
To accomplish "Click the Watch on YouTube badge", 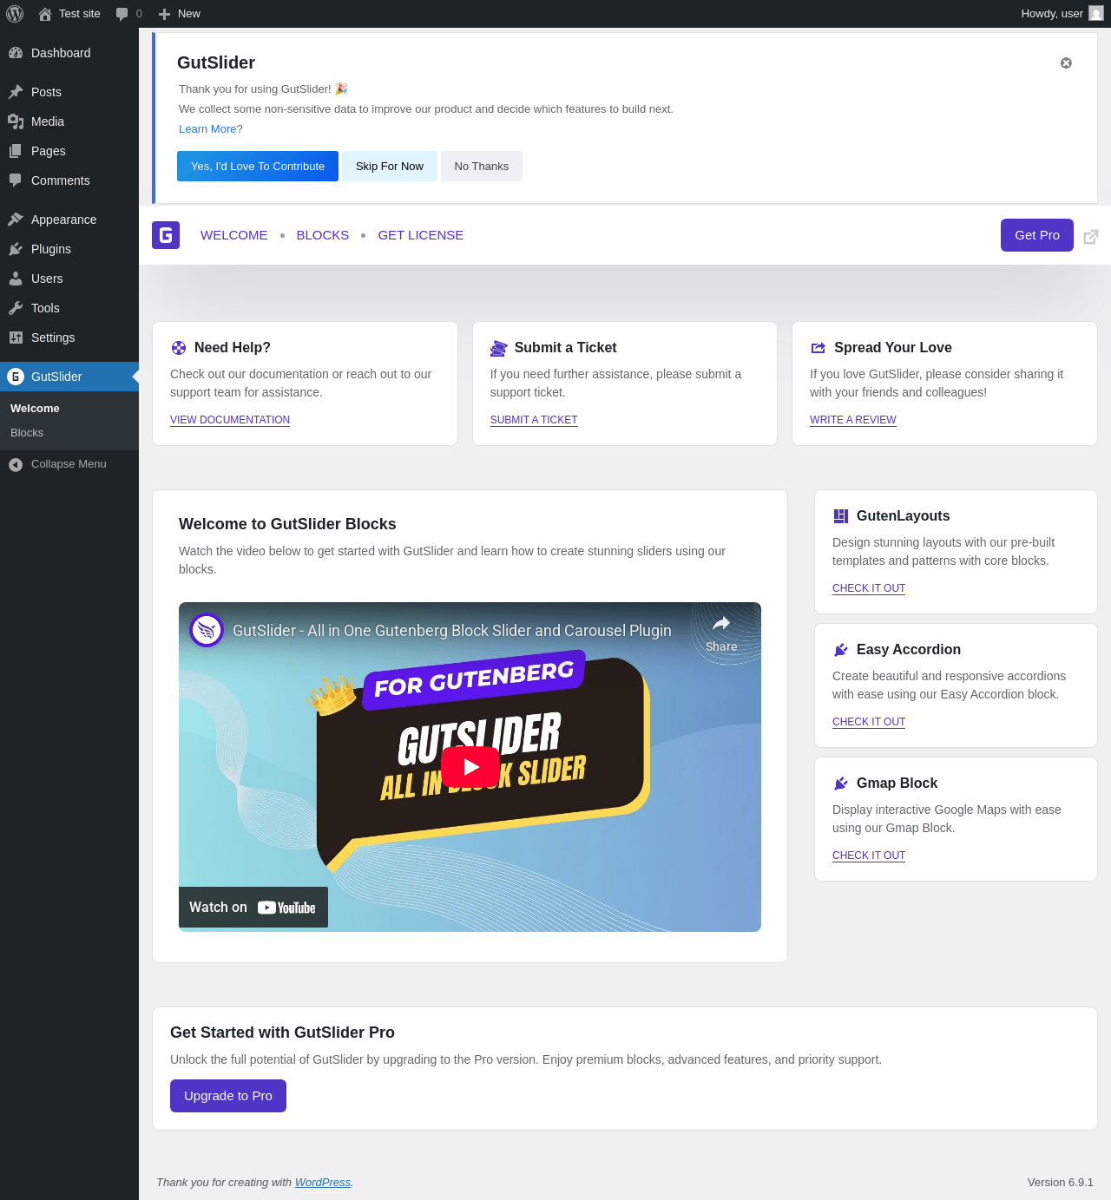I will [x=253, y=908].
